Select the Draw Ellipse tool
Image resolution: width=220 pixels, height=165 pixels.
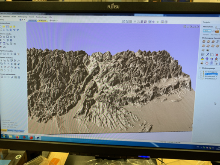(x=4, y=37)
